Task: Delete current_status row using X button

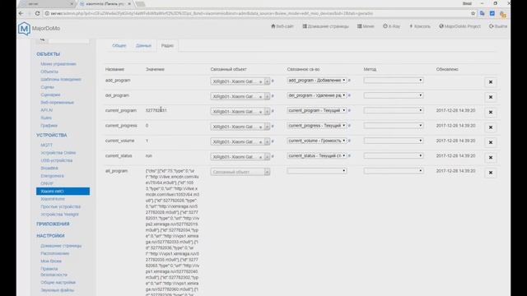Action: pyautogui.click(x=491, y=157)
